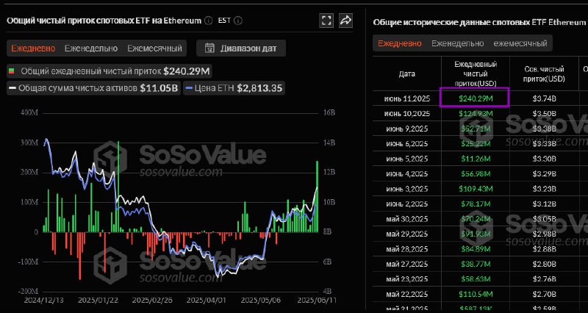The image size is (588, 313).
Task: Click date cell май 29,2025
Action: 407,234
